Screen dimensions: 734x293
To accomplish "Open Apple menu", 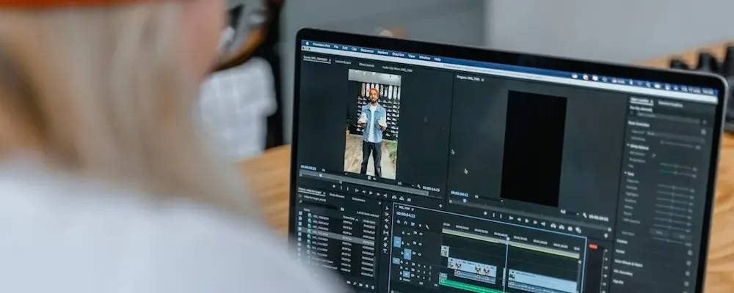I will click(x=308, y=43).
